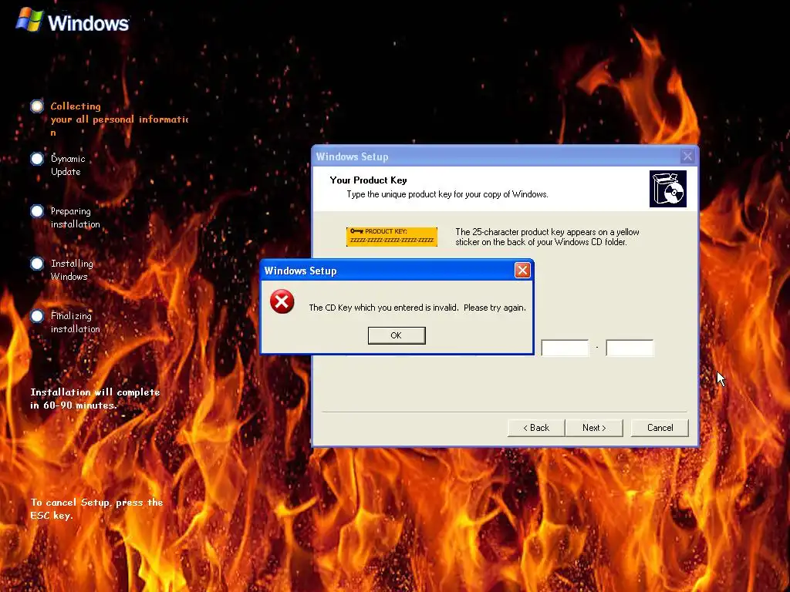Click 'The CD Key which you entered is invalid' message

point(417,308)
